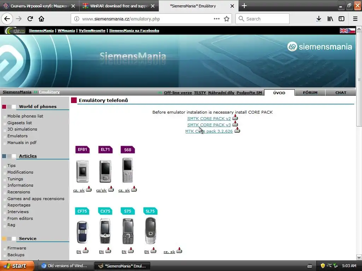Open VySemNesmite link in top bar
362x271 pixels.
click(92, 30)
